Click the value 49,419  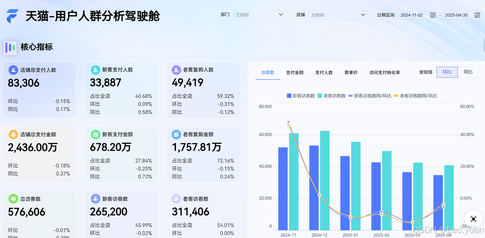[x=188, y=83]
